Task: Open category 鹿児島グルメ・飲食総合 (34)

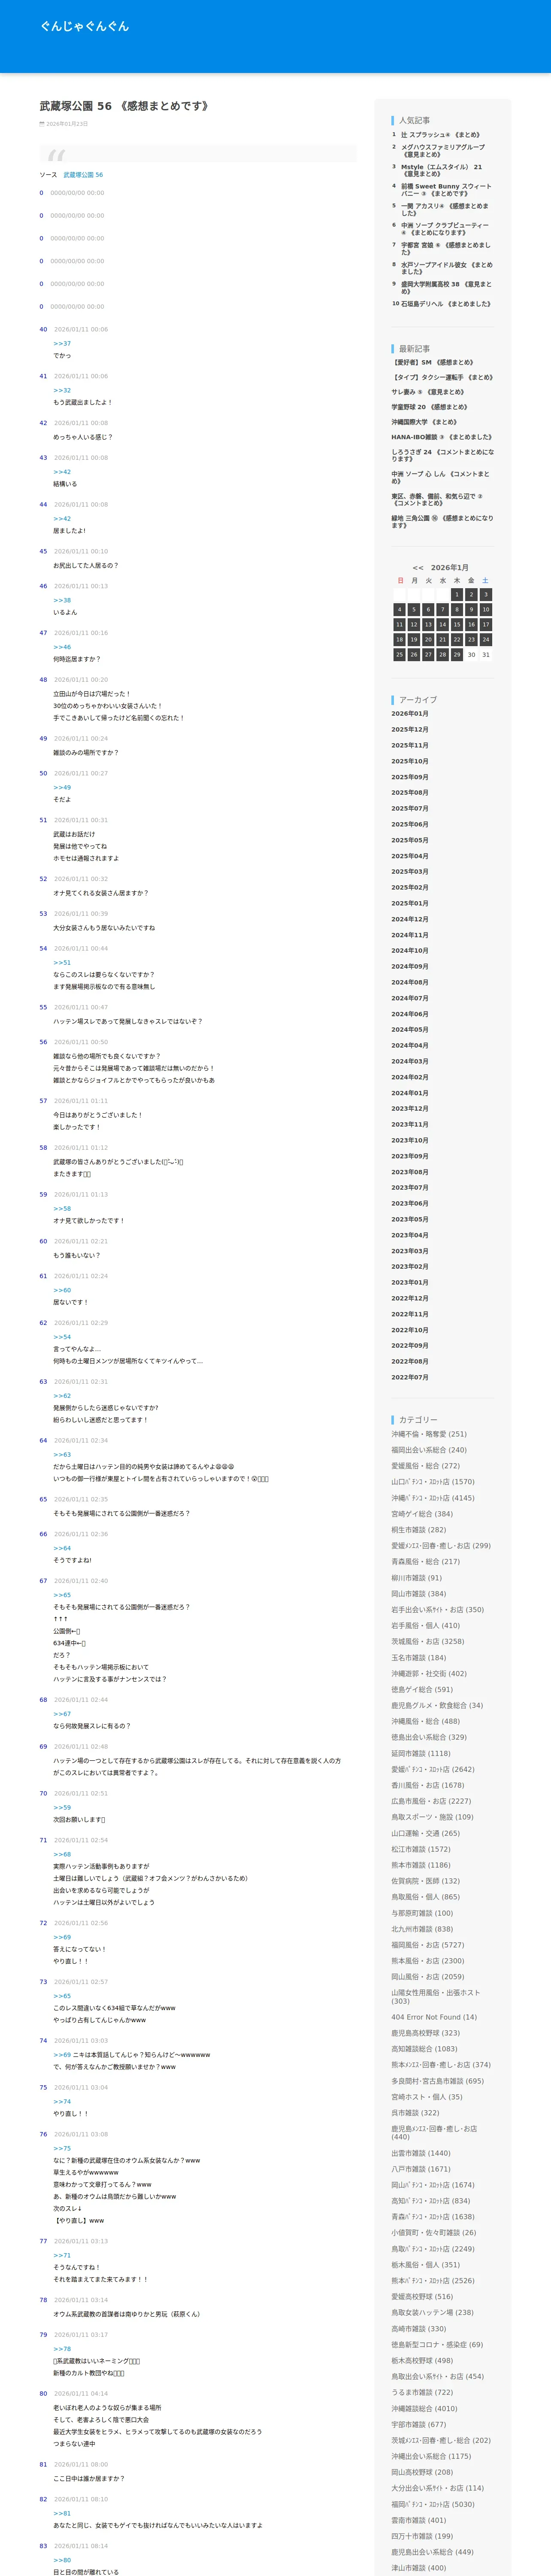Action: click(437, 1706)
